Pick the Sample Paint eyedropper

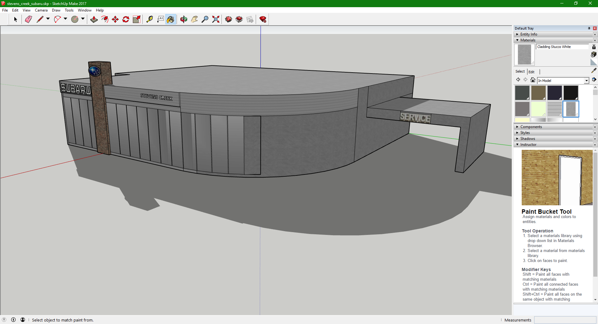click(594, 71)
